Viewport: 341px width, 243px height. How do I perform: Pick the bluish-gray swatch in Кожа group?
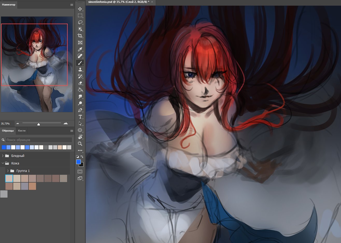[x=25, y=186]
